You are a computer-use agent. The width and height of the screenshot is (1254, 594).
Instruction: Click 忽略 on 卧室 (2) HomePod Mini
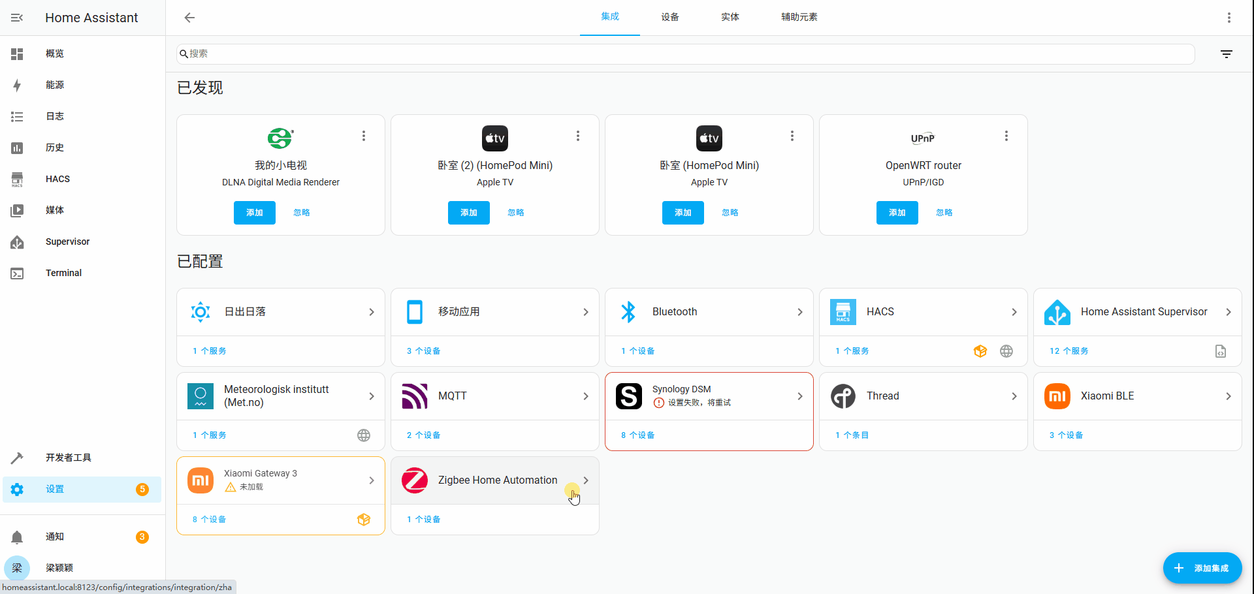515,213
